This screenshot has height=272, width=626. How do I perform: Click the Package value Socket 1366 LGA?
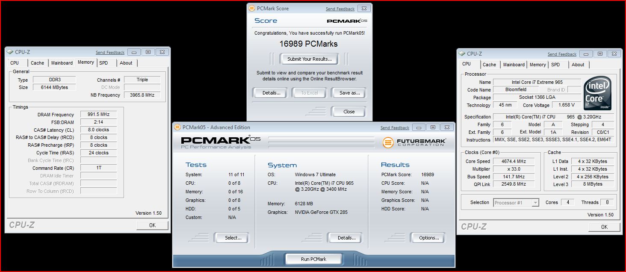[x=537, y=98]
